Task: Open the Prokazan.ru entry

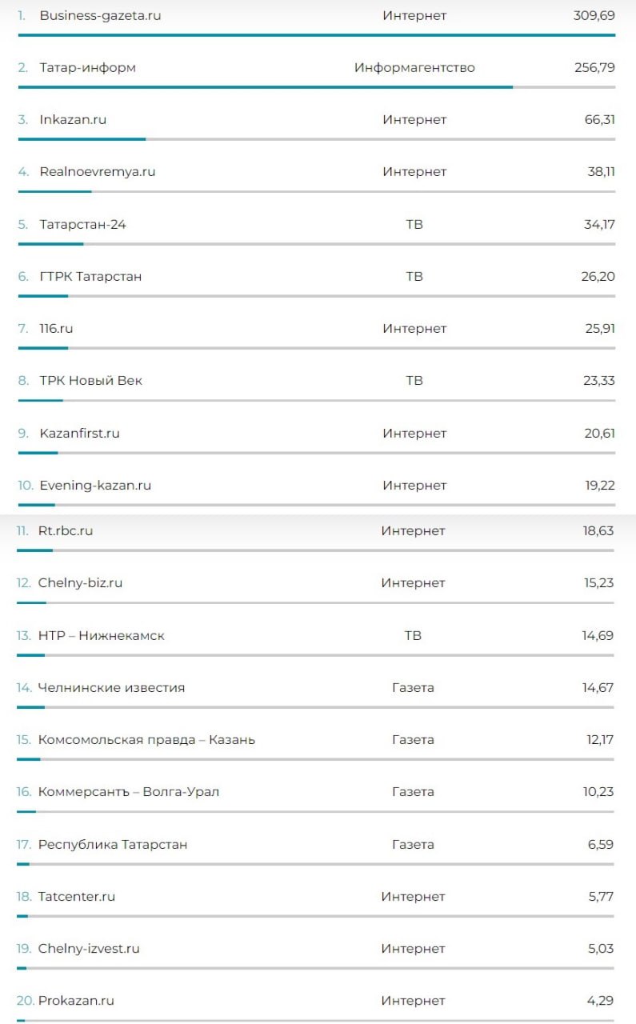Action: (76, 1000)
